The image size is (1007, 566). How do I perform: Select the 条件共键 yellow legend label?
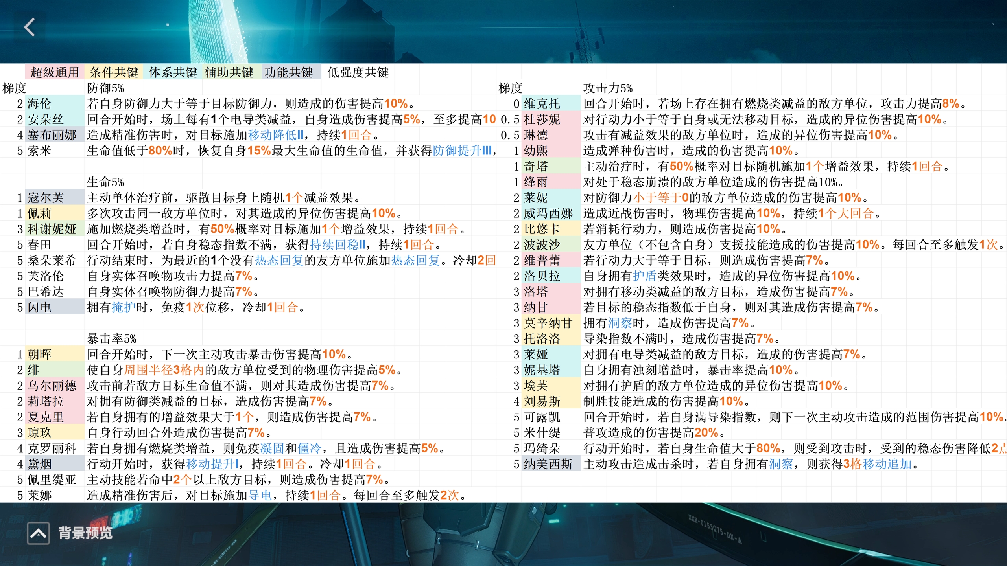114,72
